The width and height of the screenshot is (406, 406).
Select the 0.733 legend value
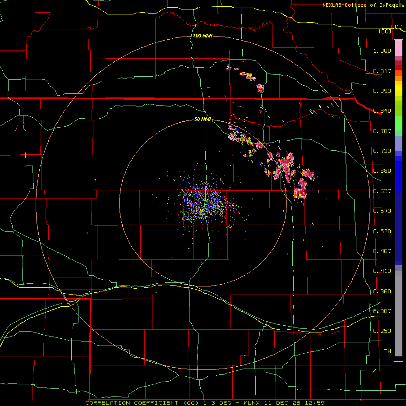pos(382,151)
